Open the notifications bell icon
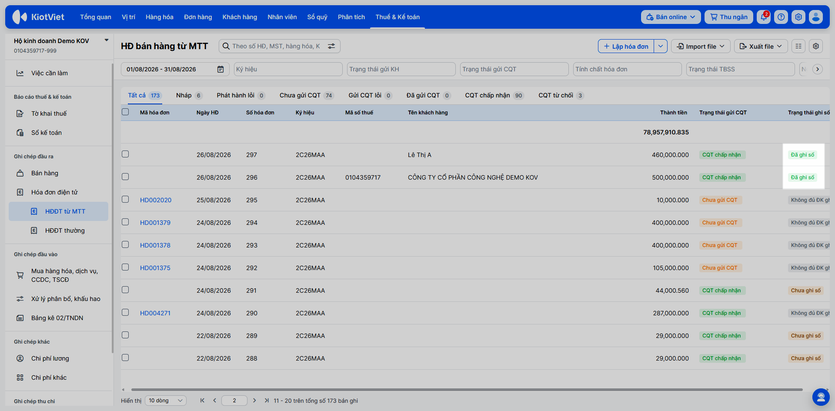Screen dimensions: 835x411 [x=764, y=17]
